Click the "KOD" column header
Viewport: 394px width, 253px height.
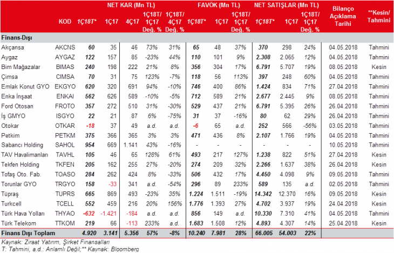65,22
